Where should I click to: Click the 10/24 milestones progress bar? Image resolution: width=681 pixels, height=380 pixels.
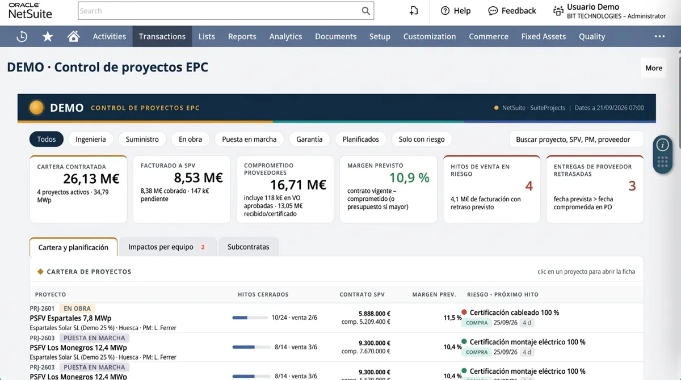click(250, 318)
